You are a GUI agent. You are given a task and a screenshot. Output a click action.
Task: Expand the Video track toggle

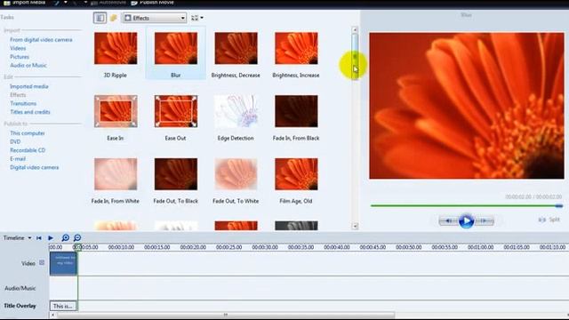[x=42, y=262]
